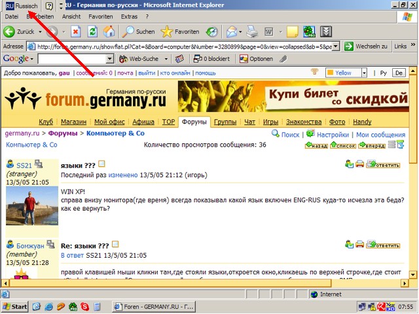The width and height of the screenshot is (419, 314).
Task: Click the Google toolbar Web-Suche button
Action: click(139, 59)
